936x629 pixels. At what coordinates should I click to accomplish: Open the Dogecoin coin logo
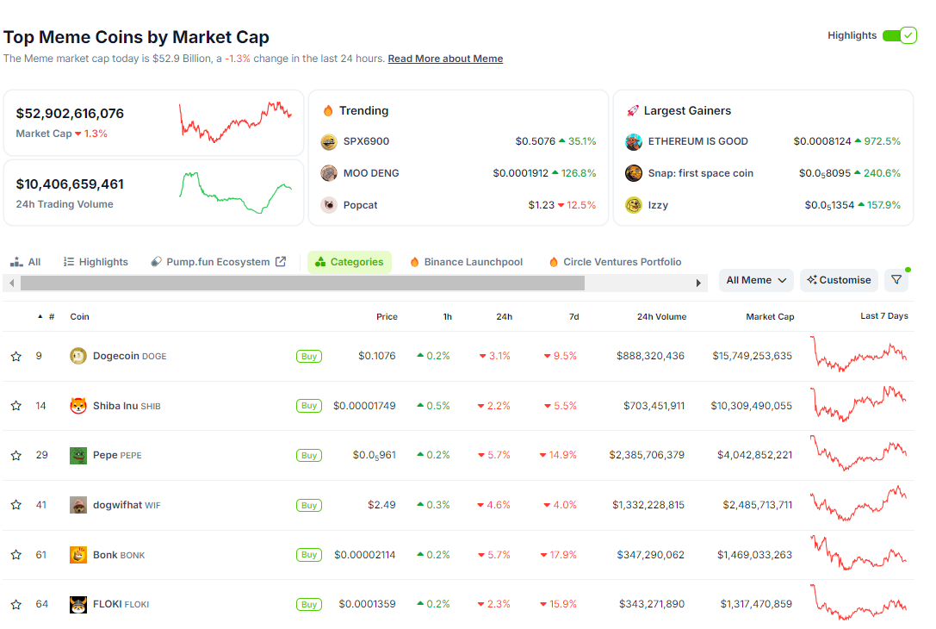(x=78, y=356)
